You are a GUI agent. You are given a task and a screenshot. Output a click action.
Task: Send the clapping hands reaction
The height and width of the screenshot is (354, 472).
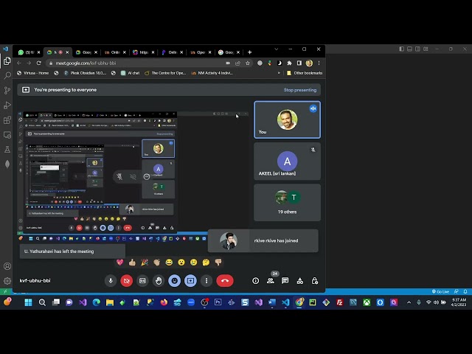coord(157,263)
